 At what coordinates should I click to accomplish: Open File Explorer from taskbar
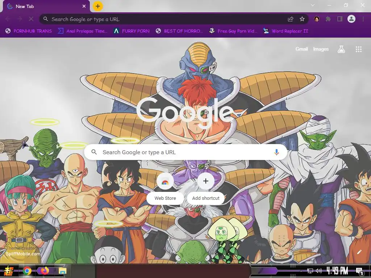click(62, 271)
